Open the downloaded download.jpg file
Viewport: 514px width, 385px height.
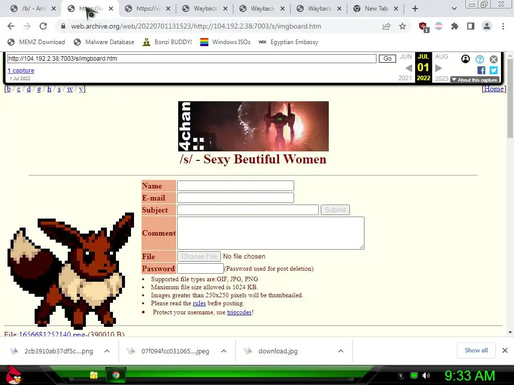pos(278,351)
